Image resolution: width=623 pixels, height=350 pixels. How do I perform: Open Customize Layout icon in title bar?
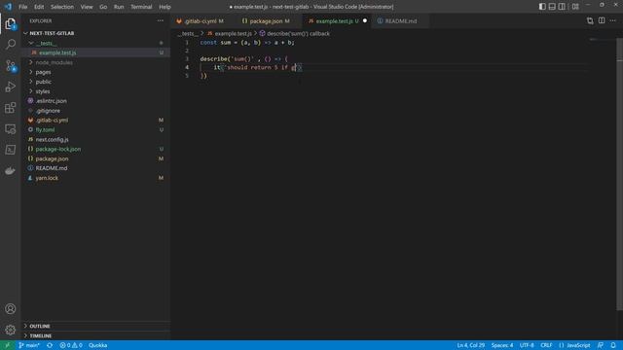575,7
